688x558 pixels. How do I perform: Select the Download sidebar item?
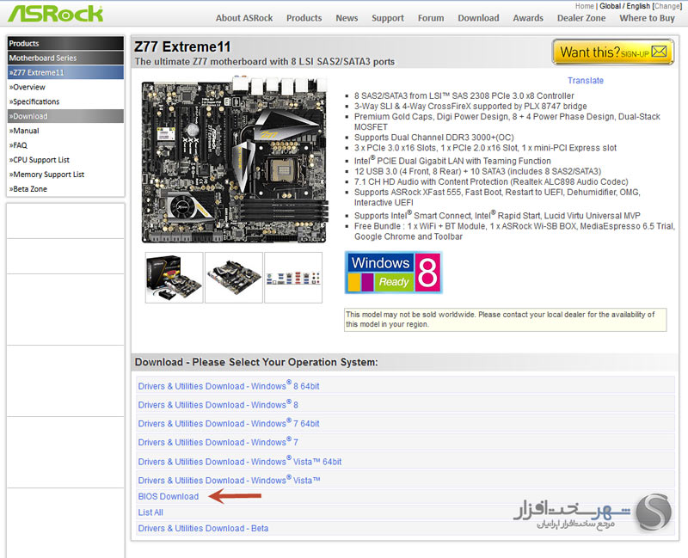pos(65,116)
